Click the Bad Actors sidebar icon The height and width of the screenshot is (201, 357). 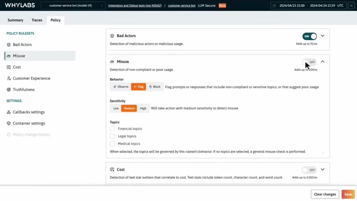(x=9, y=45)
